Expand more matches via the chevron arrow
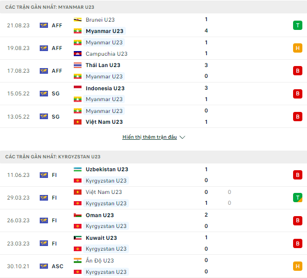The width and height of the screenshot is (307, 278). click(x=182, y=137)
